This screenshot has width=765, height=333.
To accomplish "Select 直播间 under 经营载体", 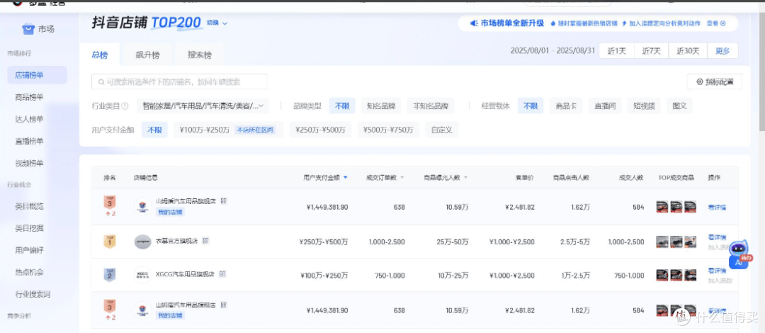I will click(605, 106).
